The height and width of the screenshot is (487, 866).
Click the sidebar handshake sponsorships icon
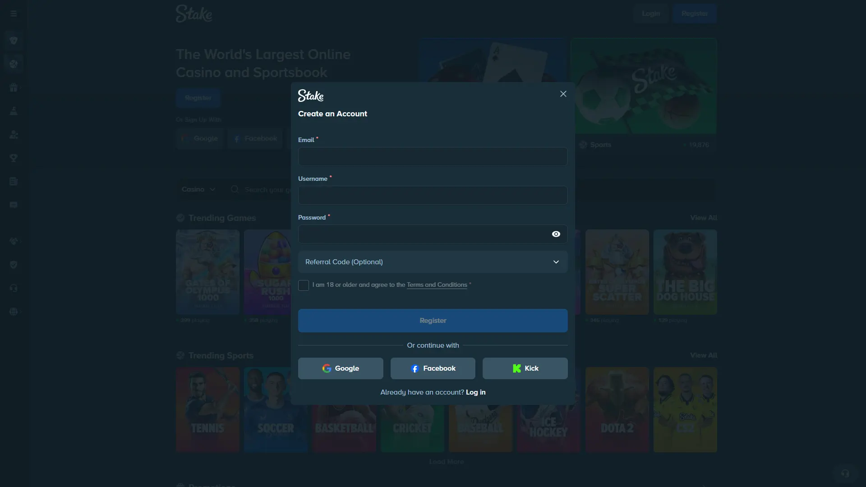click(14, 241)
